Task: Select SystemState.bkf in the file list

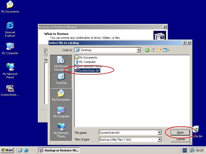Action: (88, 71)
